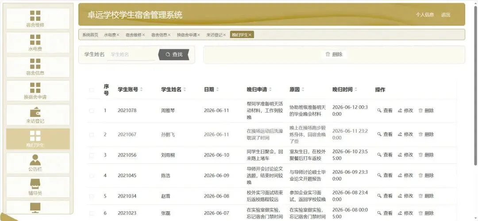Edit record of 赵雪
This screenshot has width=478, height=221.
coord(405,196)
